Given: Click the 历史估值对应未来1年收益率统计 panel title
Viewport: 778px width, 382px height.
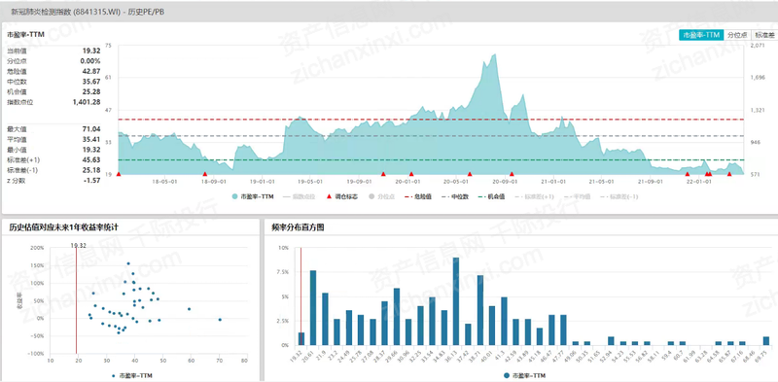Looking at the screenshot, I should [x=63, y=227].
